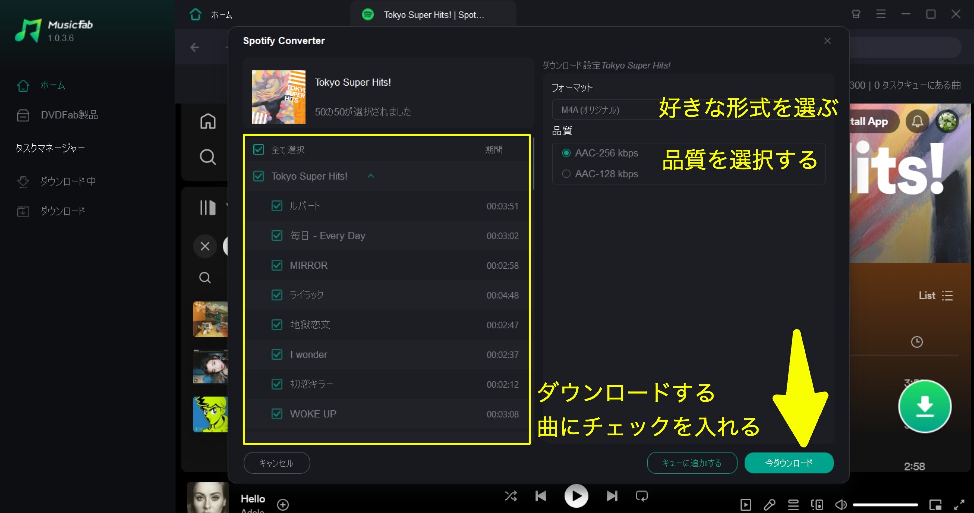
Task: Open the lyrics microphone icon
Action: click(770, 505)
